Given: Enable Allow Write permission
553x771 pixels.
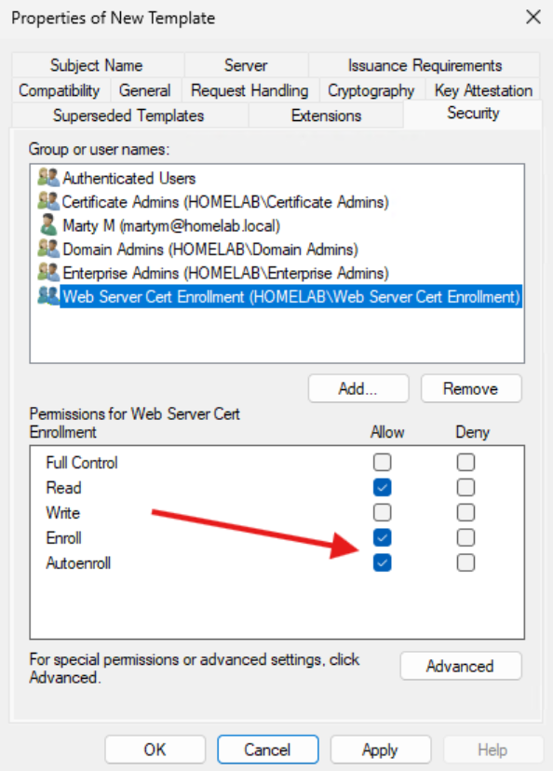Looking at the screenshot, I should (x=382, y=512).
